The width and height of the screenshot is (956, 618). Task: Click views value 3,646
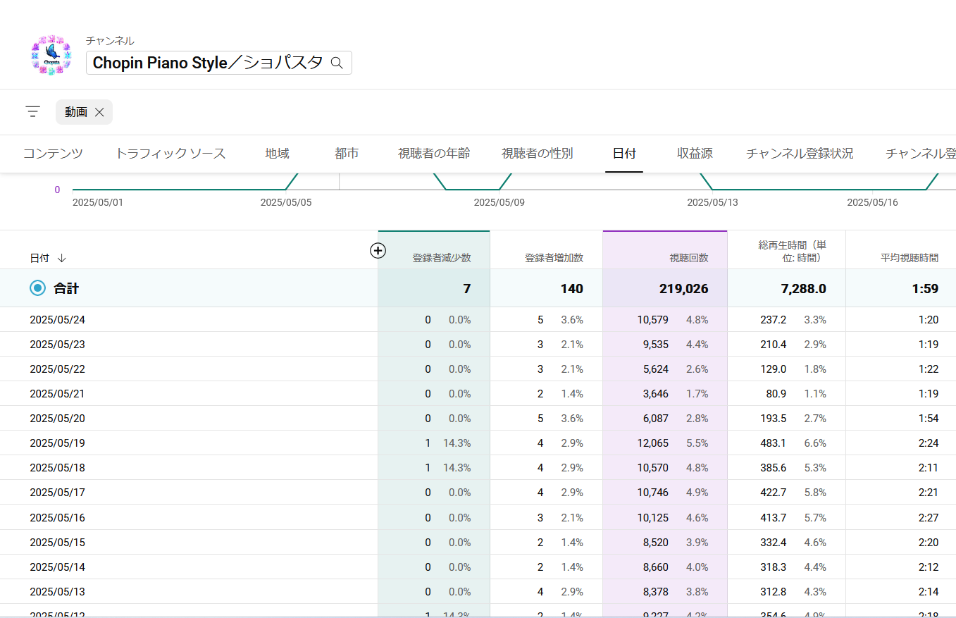coord(656,394)
